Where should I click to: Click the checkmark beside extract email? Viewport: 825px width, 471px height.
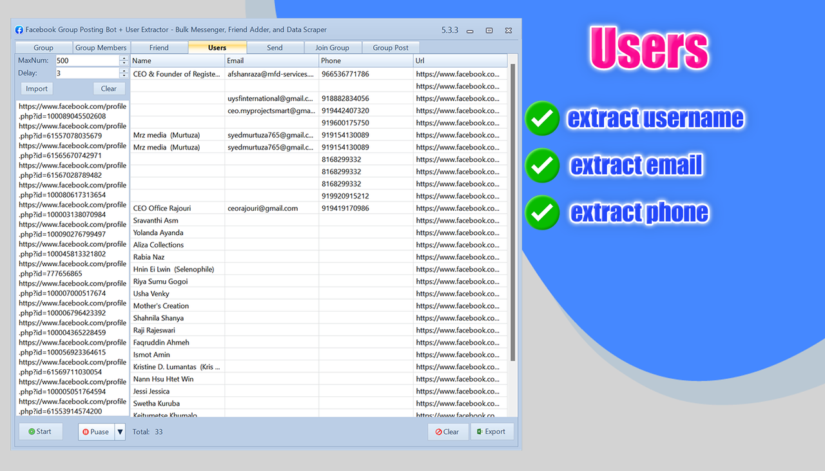click(542, 166)
